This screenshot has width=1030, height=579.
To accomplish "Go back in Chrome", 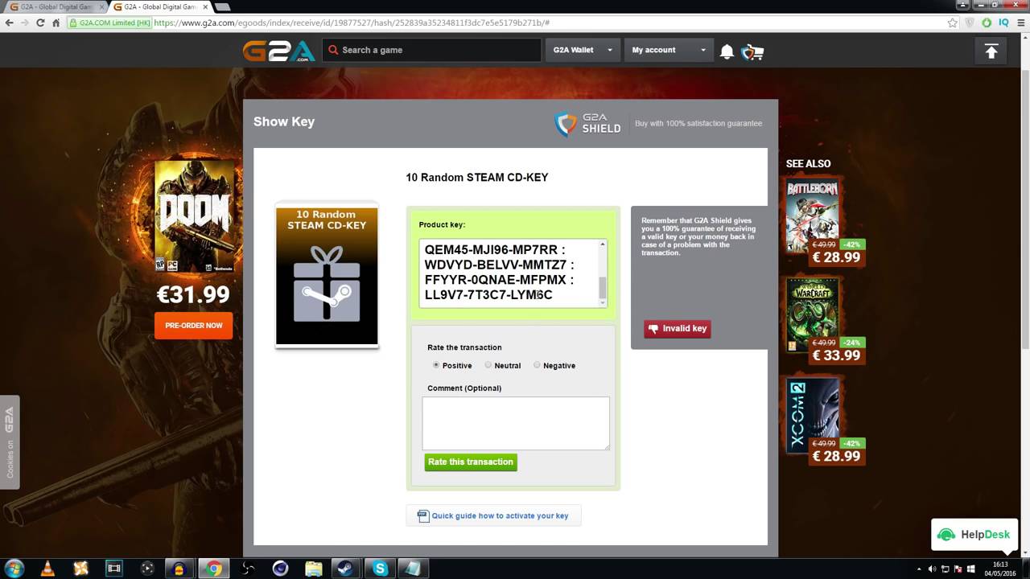I will click(x=10, y=23).
